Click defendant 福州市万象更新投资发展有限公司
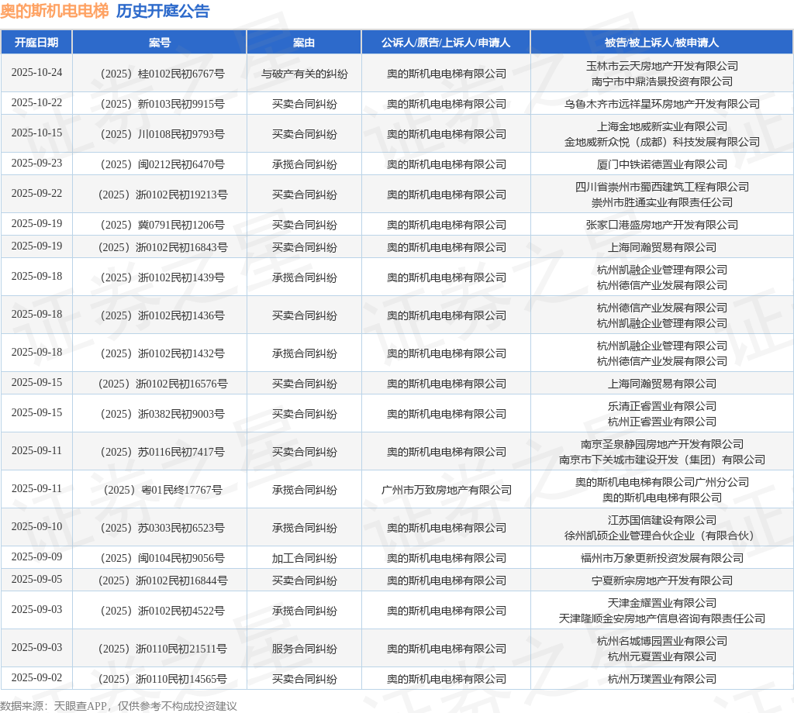 [662, 559]
